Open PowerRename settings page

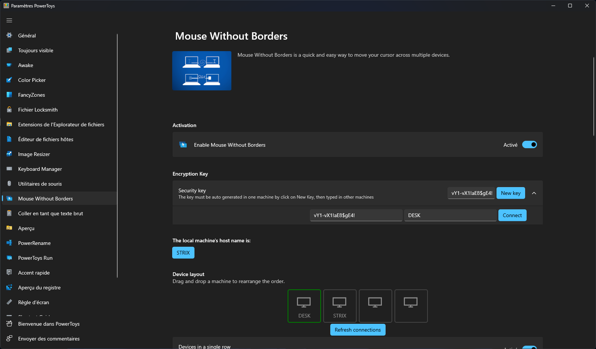click(59, 243)
